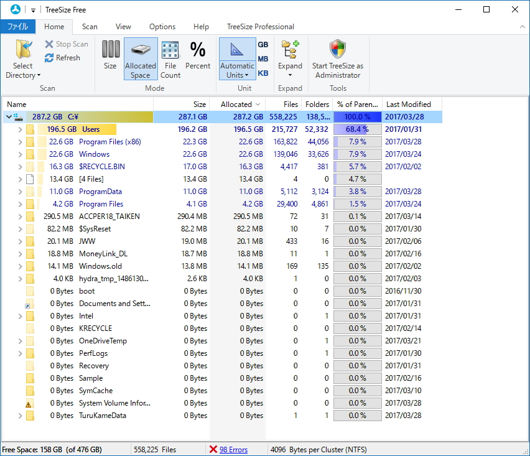Click the 100.0 % percent bar
This screenshot has height=456, width=530.
357,117
